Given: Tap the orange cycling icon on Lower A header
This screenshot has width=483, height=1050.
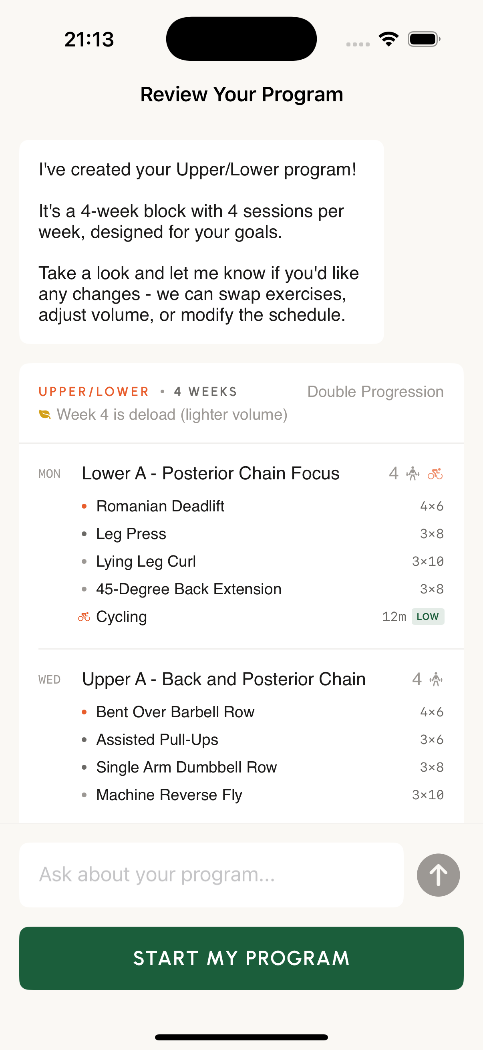Looking at the screenshot, I should click(436, 474).
